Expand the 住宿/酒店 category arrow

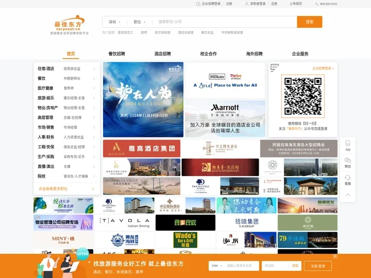94,69
